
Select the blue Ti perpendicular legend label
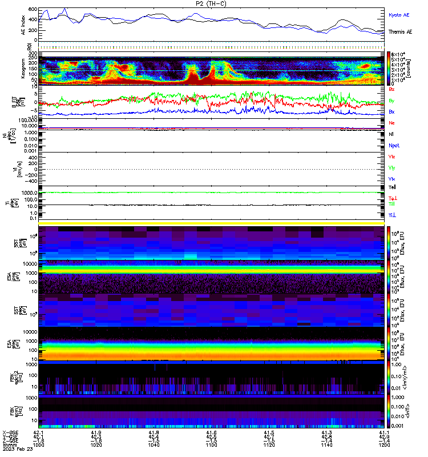pyautogui.click(x=392, y=215)
